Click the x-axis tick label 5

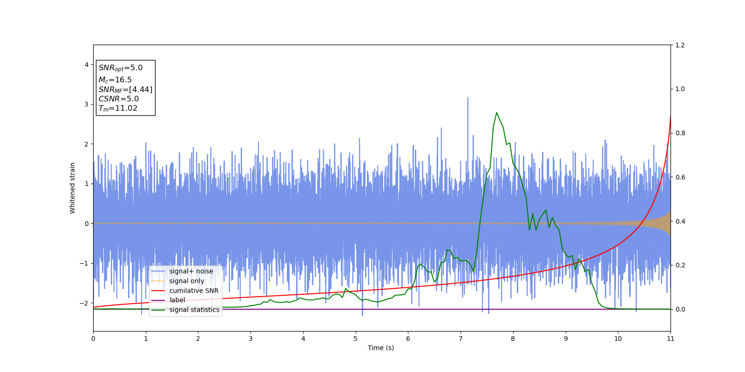pos(356,339)
